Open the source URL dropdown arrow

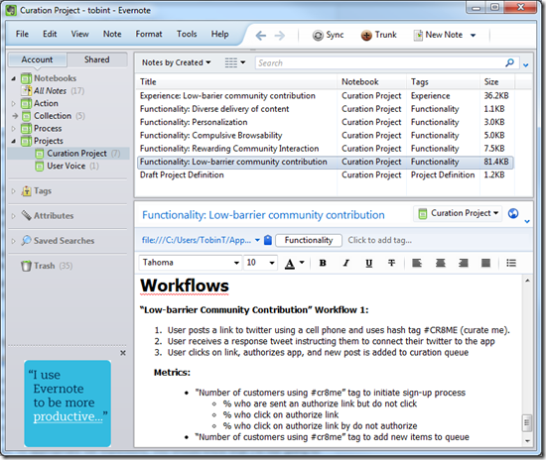coord(257,240)
